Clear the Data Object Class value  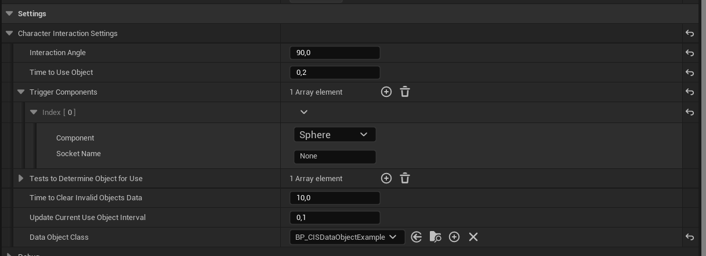[x=473, y=237]
